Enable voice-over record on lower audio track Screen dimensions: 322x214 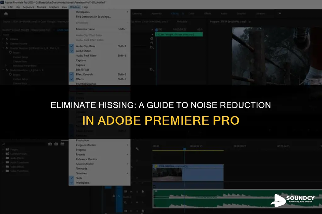point(143,211)
